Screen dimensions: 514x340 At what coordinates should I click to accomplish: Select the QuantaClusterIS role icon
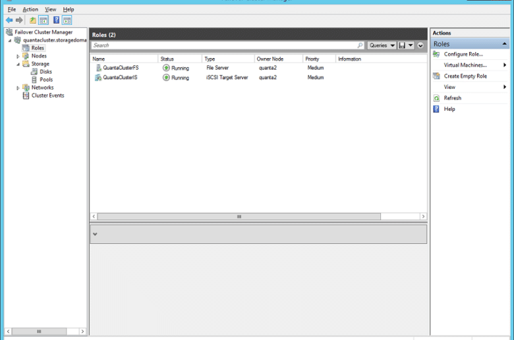pyautogui.click(x=98, y=78)
